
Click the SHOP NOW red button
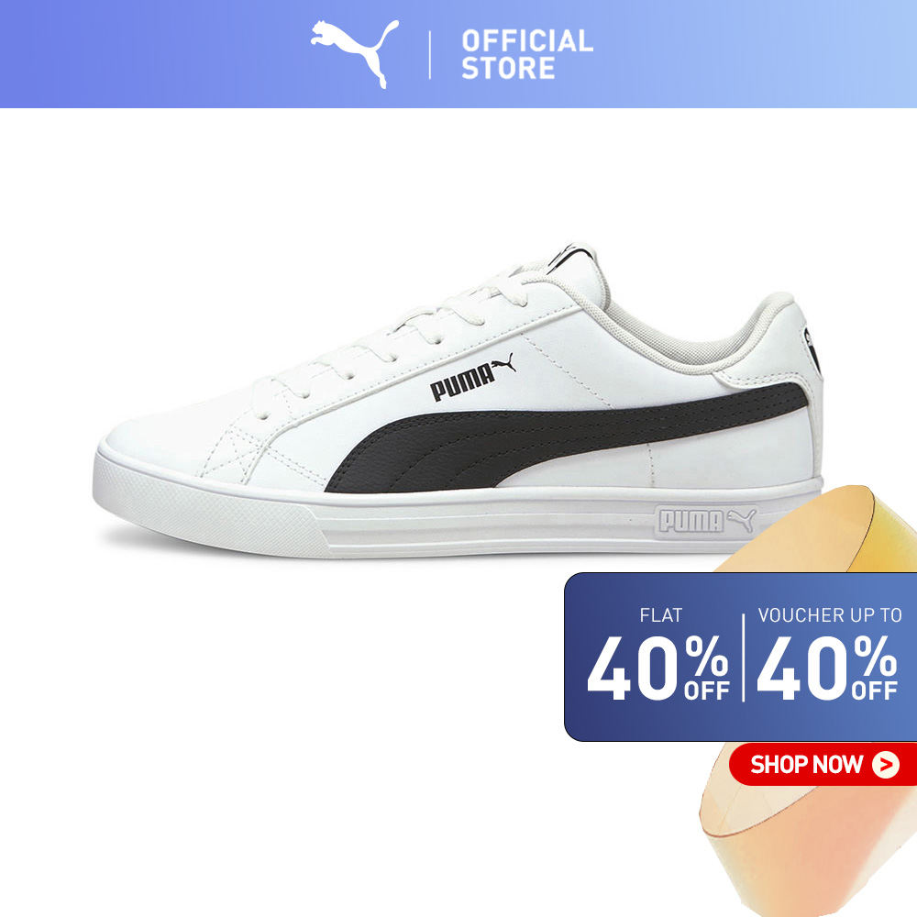click(x=822, y=765)
